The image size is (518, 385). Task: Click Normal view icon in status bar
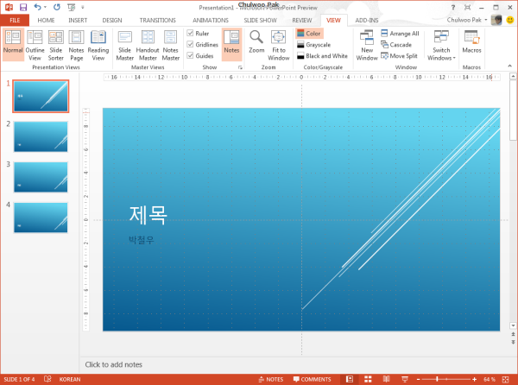(x=350, y=379)
